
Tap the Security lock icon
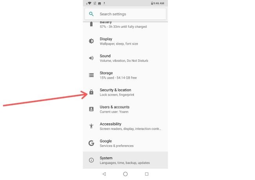click(91, 92)
